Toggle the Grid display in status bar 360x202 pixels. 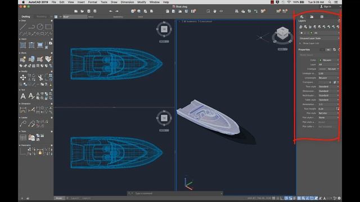point(274,198)
